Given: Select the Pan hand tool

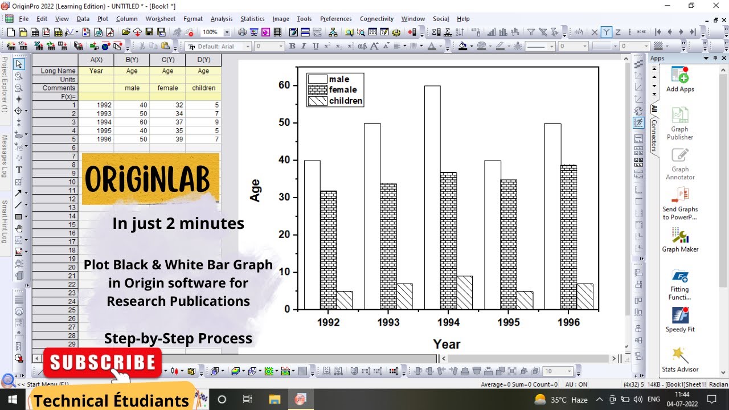Looking at the screenshot, I should (x=19, y=228).
